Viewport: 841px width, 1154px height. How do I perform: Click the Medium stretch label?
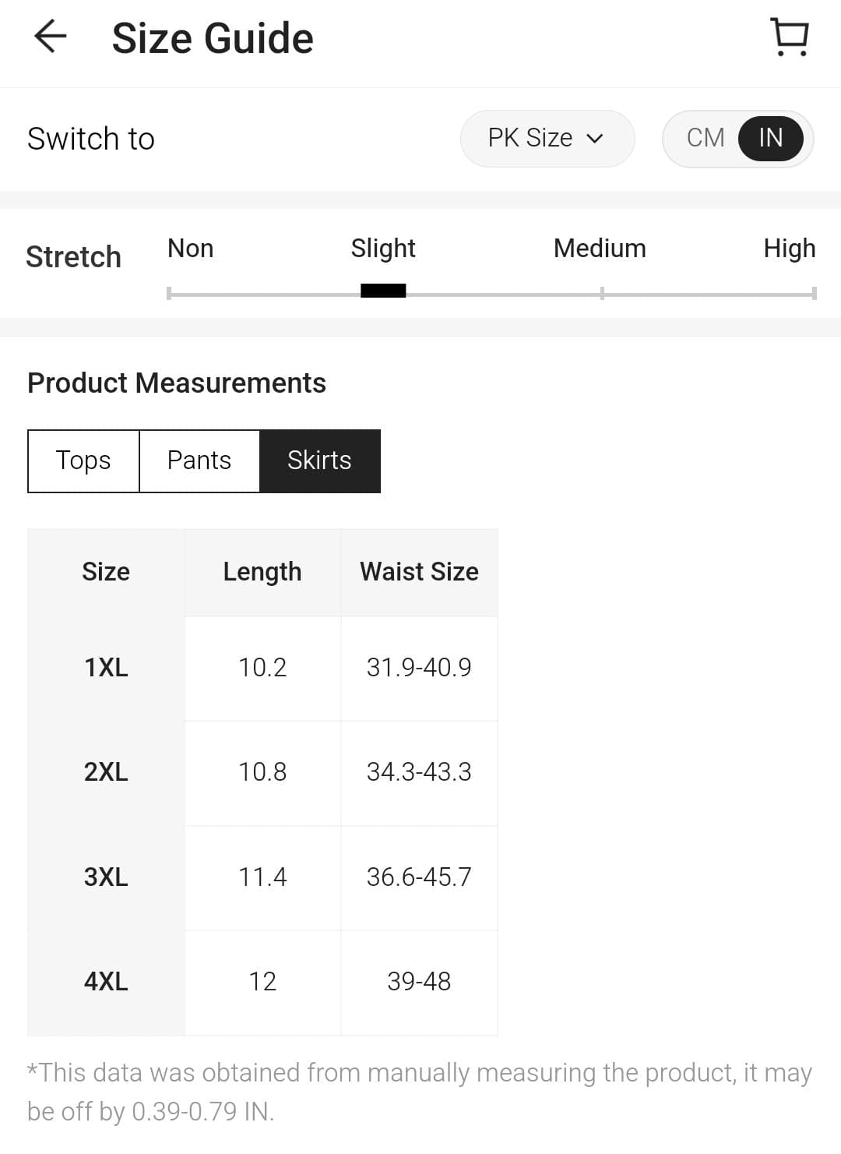click(x=600, y=249)
